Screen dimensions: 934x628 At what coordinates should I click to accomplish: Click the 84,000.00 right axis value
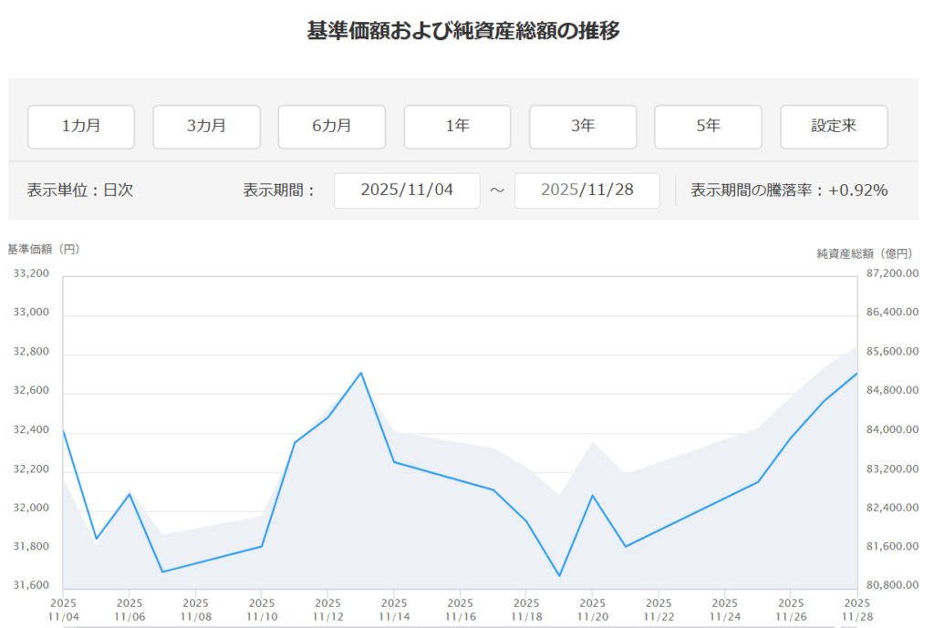(x=890, y=429)
